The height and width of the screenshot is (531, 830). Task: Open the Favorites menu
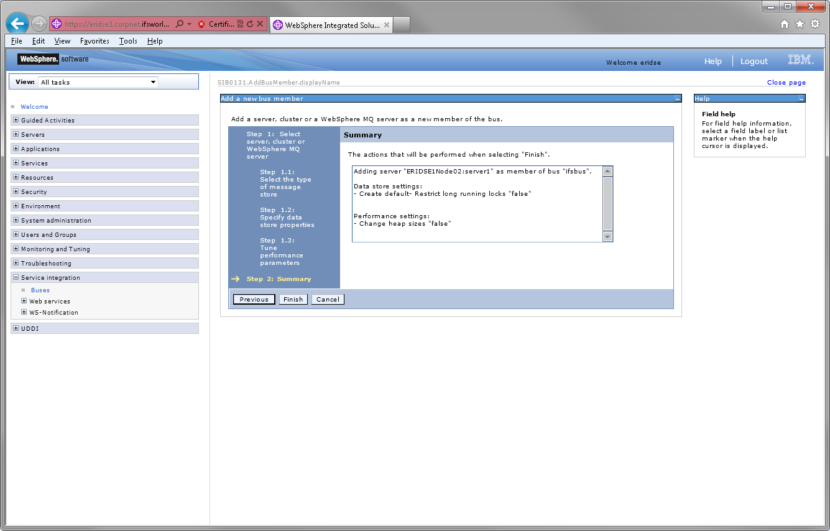click(x=95, y=41)
